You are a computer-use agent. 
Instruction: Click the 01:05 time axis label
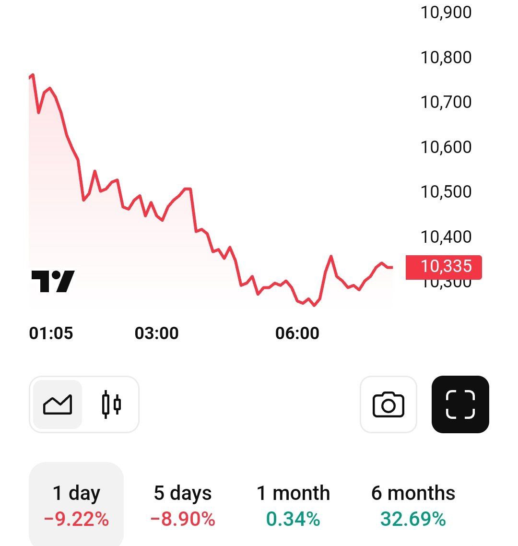(51, 333)
